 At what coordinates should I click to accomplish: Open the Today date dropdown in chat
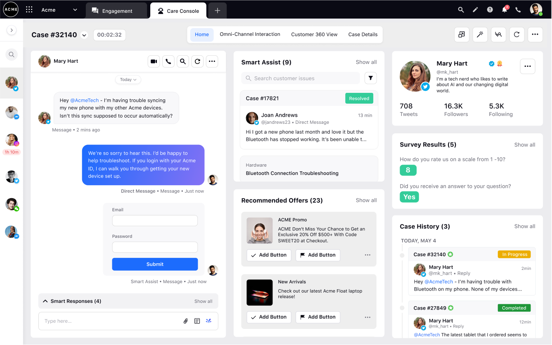(128, 80)
